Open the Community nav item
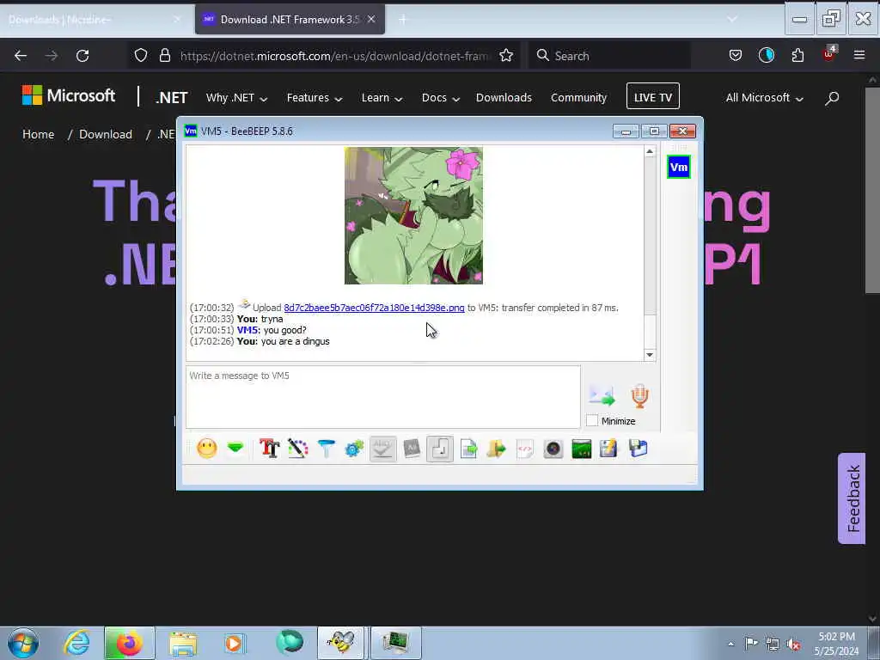This screenshot has width=880, height=660. coord(578,98)
